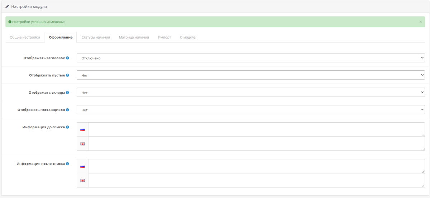Switch to the О модуле tab

point(187,37)
